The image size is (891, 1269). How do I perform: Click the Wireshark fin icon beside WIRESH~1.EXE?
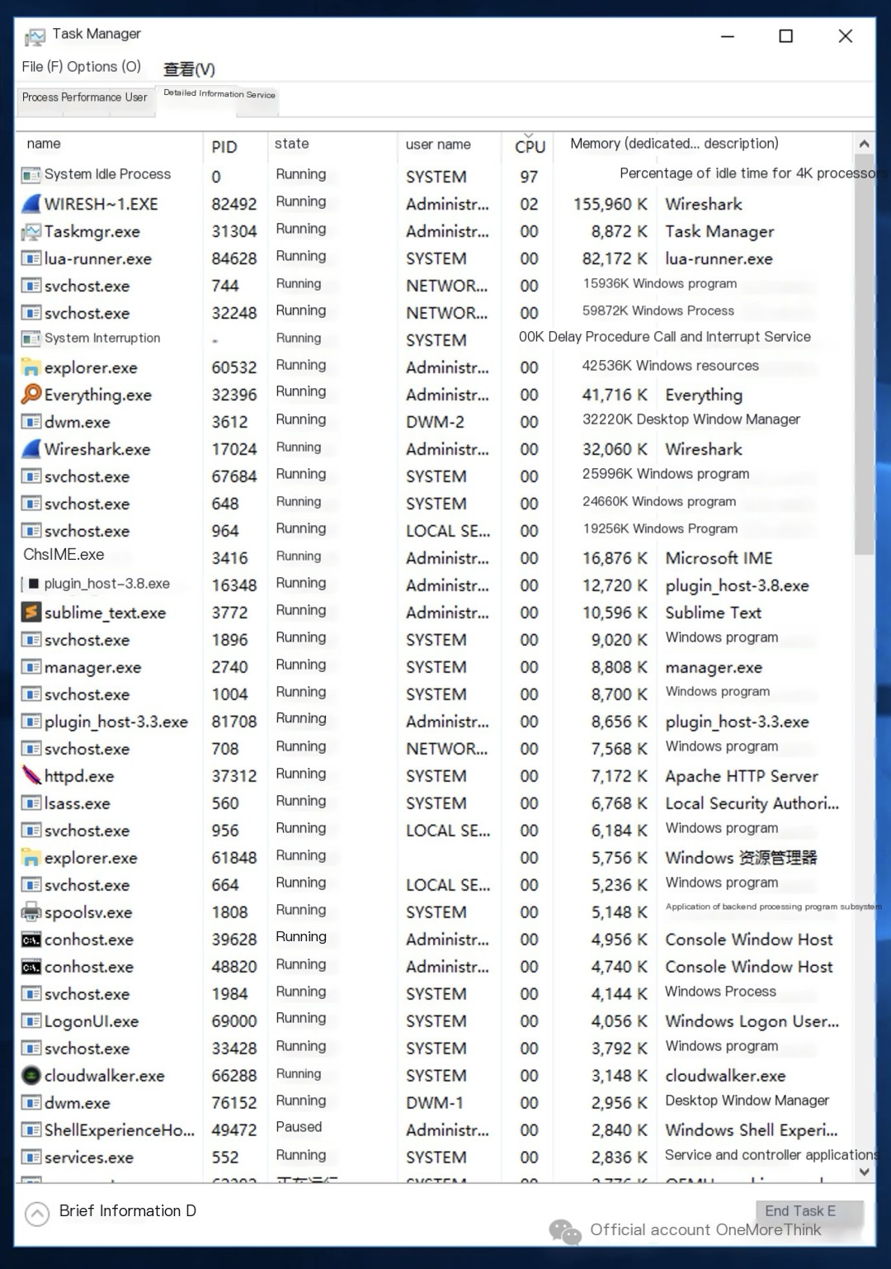coord(31,203)
